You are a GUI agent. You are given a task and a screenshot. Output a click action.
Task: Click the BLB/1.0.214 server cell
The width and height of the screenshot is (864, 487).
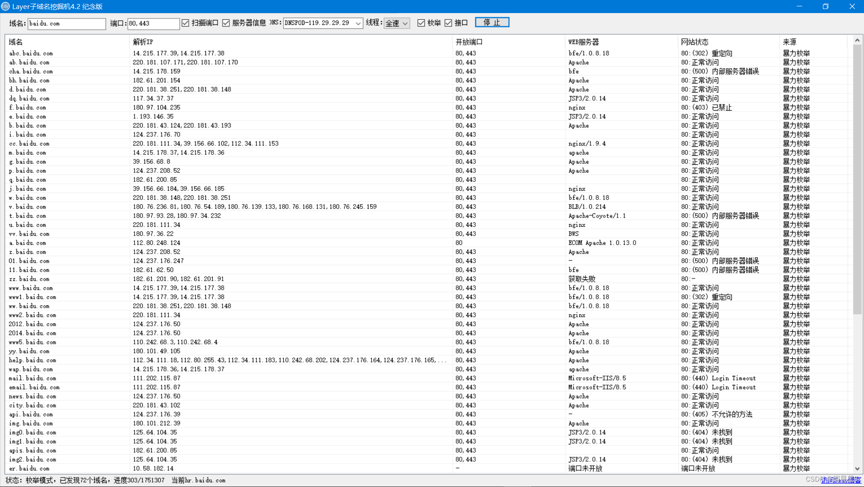(x=587, y=207)
